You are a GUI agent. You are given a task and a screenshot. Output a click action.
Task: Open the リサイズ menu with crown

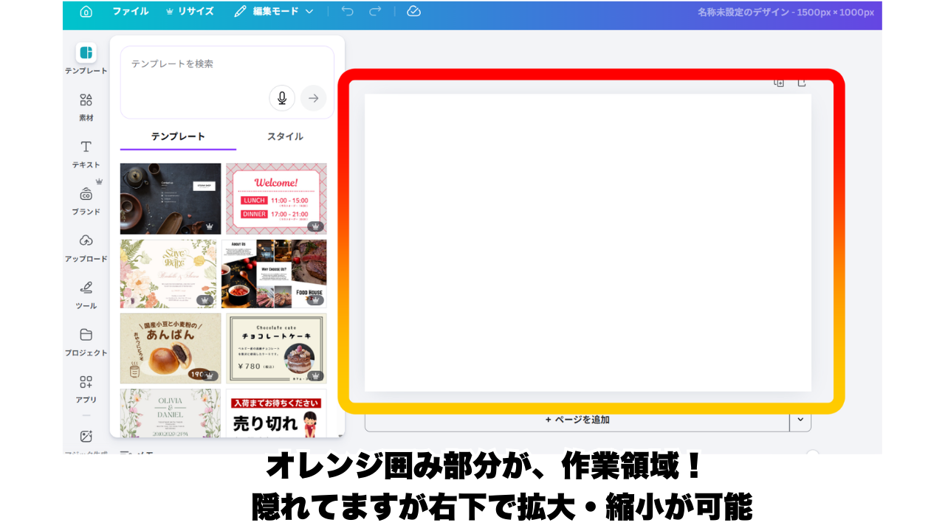coord(190,11)
